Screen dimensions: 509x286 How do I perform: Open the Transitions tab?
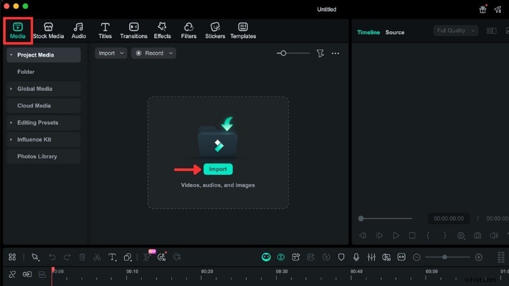coord(134,31)
